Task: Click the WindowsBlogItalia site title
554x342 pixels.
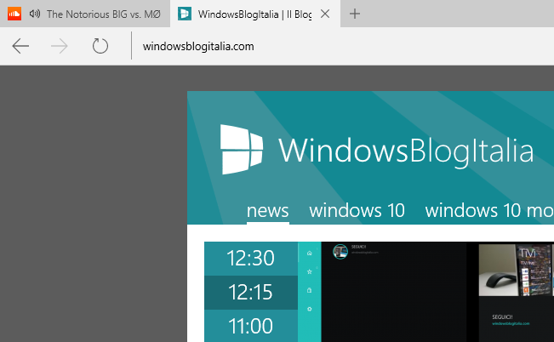Action: (x=406, y=151)
